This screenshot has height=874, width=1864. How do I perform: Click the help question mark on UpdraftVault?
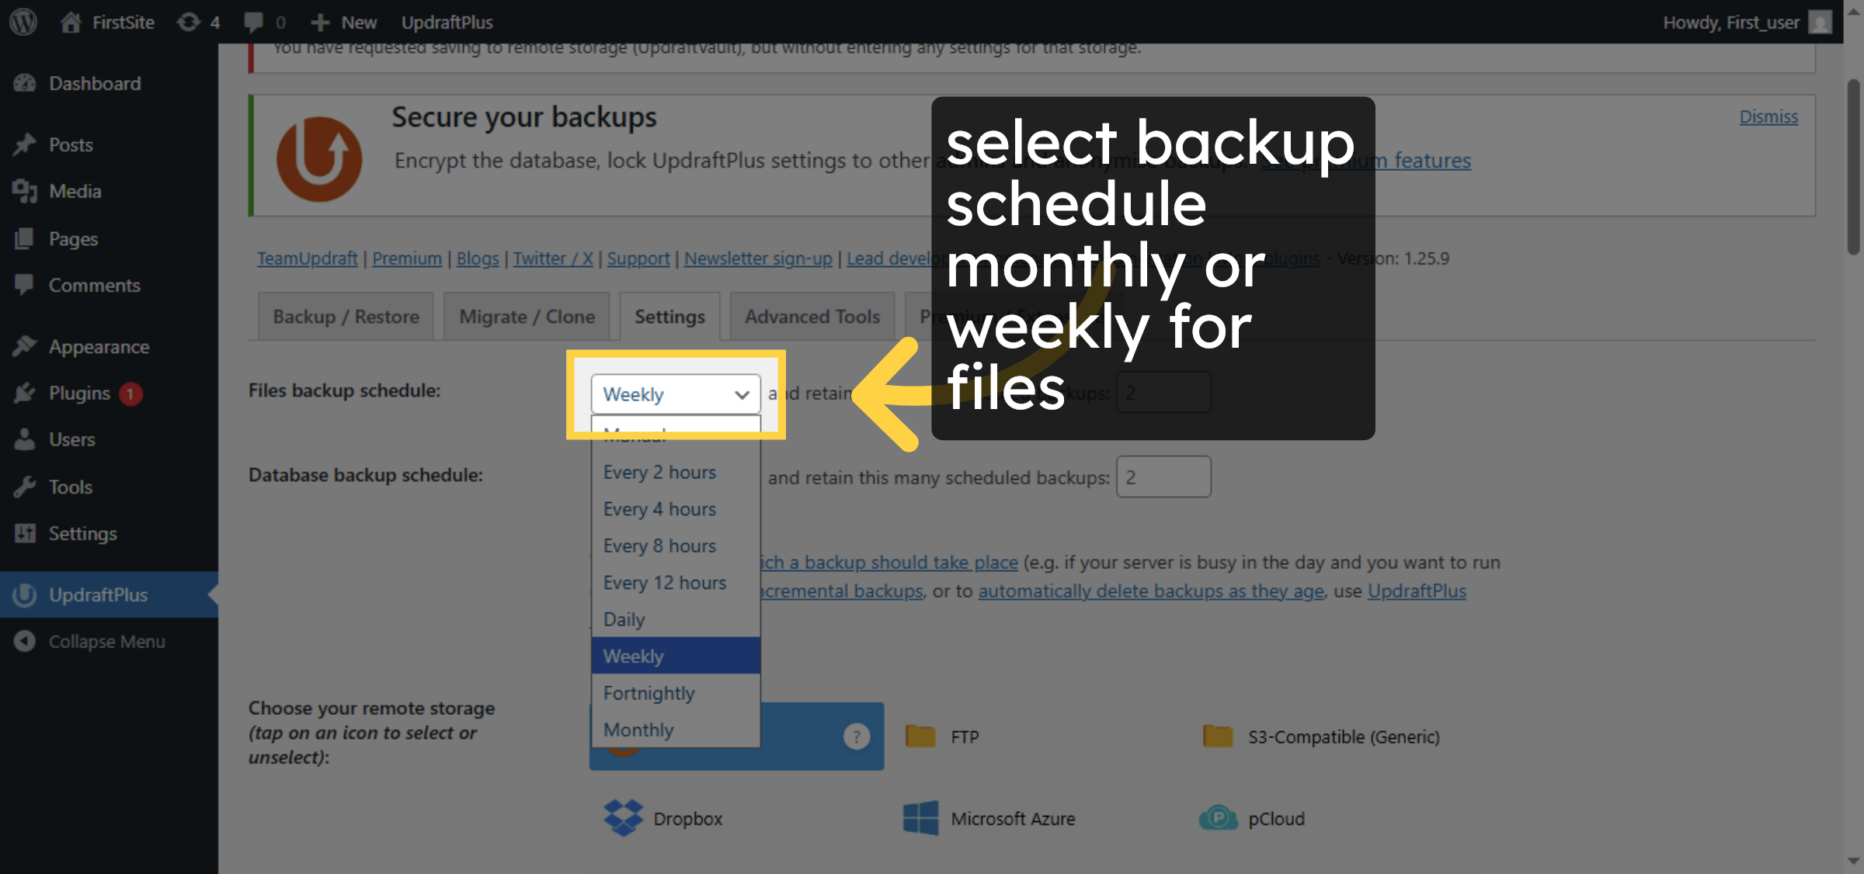coord(857,737)
